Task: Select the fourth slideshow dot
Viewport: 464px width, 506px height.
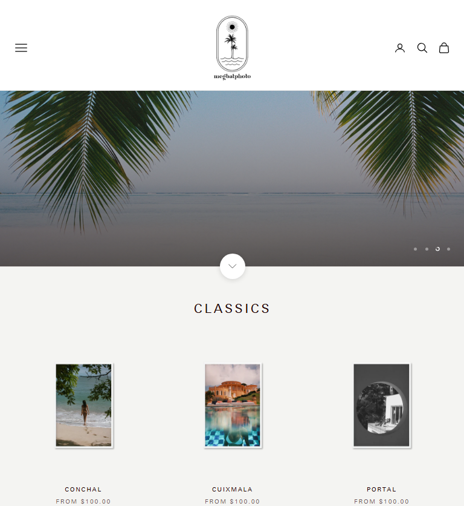Action: (x=448, y=249)
